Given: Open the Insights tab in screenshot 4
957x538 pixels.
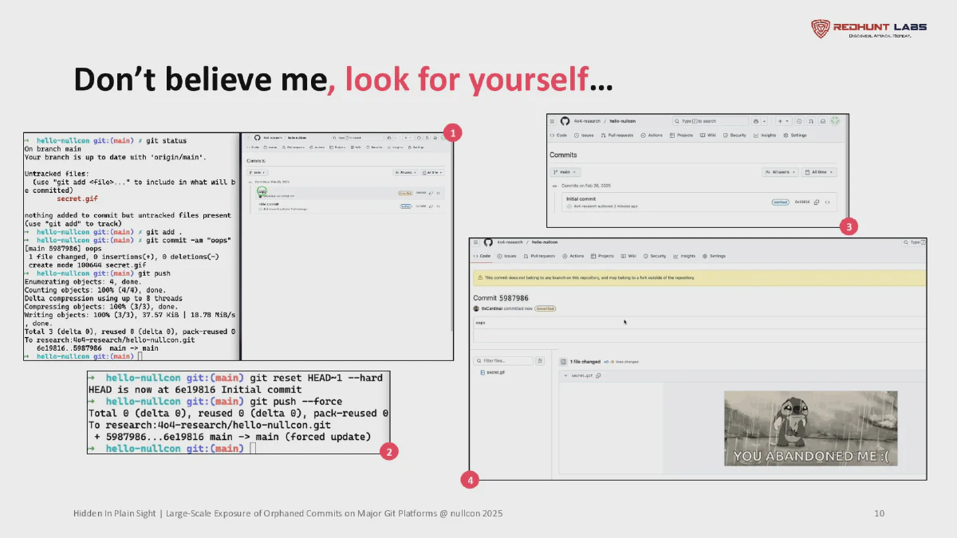Looking at the screenshot, I should click(684, 256).
